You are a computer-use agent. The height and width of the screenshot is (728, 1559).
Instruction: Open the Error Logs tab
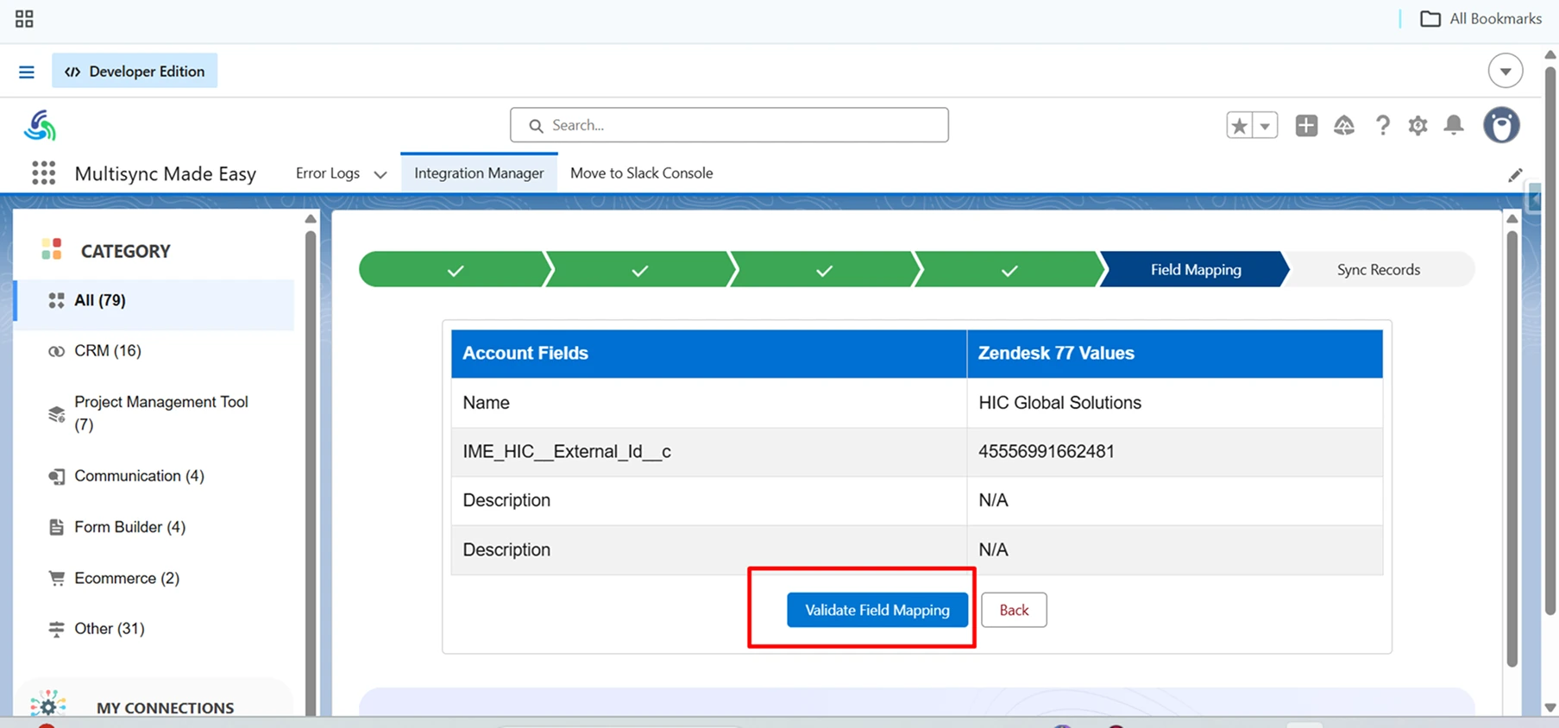tap(328, 173)
